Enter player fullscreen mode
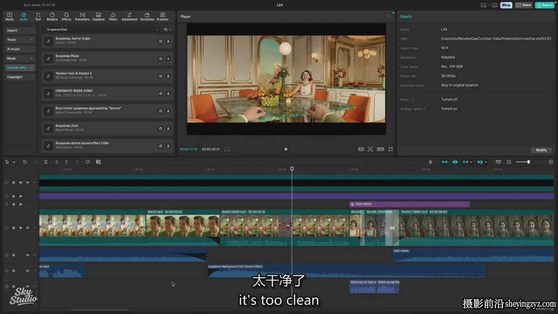This screenshot has width=558, height=314. point(391,149)
